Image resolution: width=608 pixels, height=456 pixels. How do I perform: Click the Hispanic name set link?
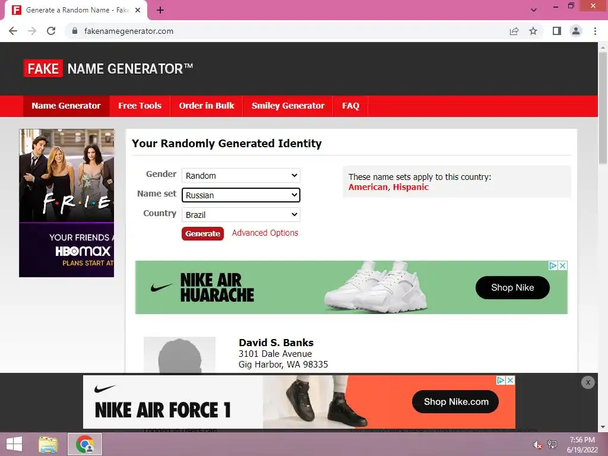(411, 187)
